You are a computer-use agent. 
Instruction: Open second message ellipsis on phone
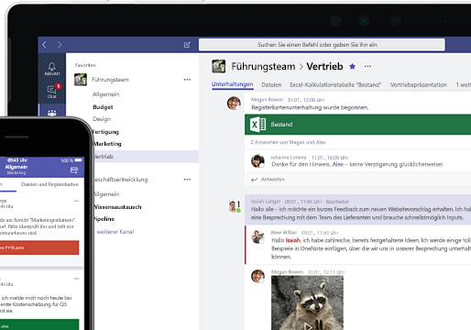click(x=76, y=279)
